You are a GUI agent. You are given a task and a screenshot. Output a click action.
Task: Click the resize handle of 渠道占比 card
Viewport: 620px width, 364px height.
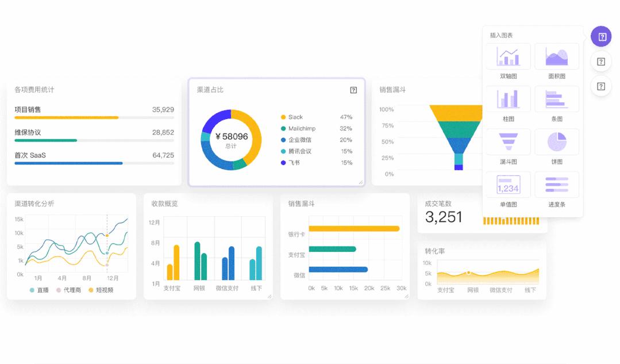click(x=360, y=183)
